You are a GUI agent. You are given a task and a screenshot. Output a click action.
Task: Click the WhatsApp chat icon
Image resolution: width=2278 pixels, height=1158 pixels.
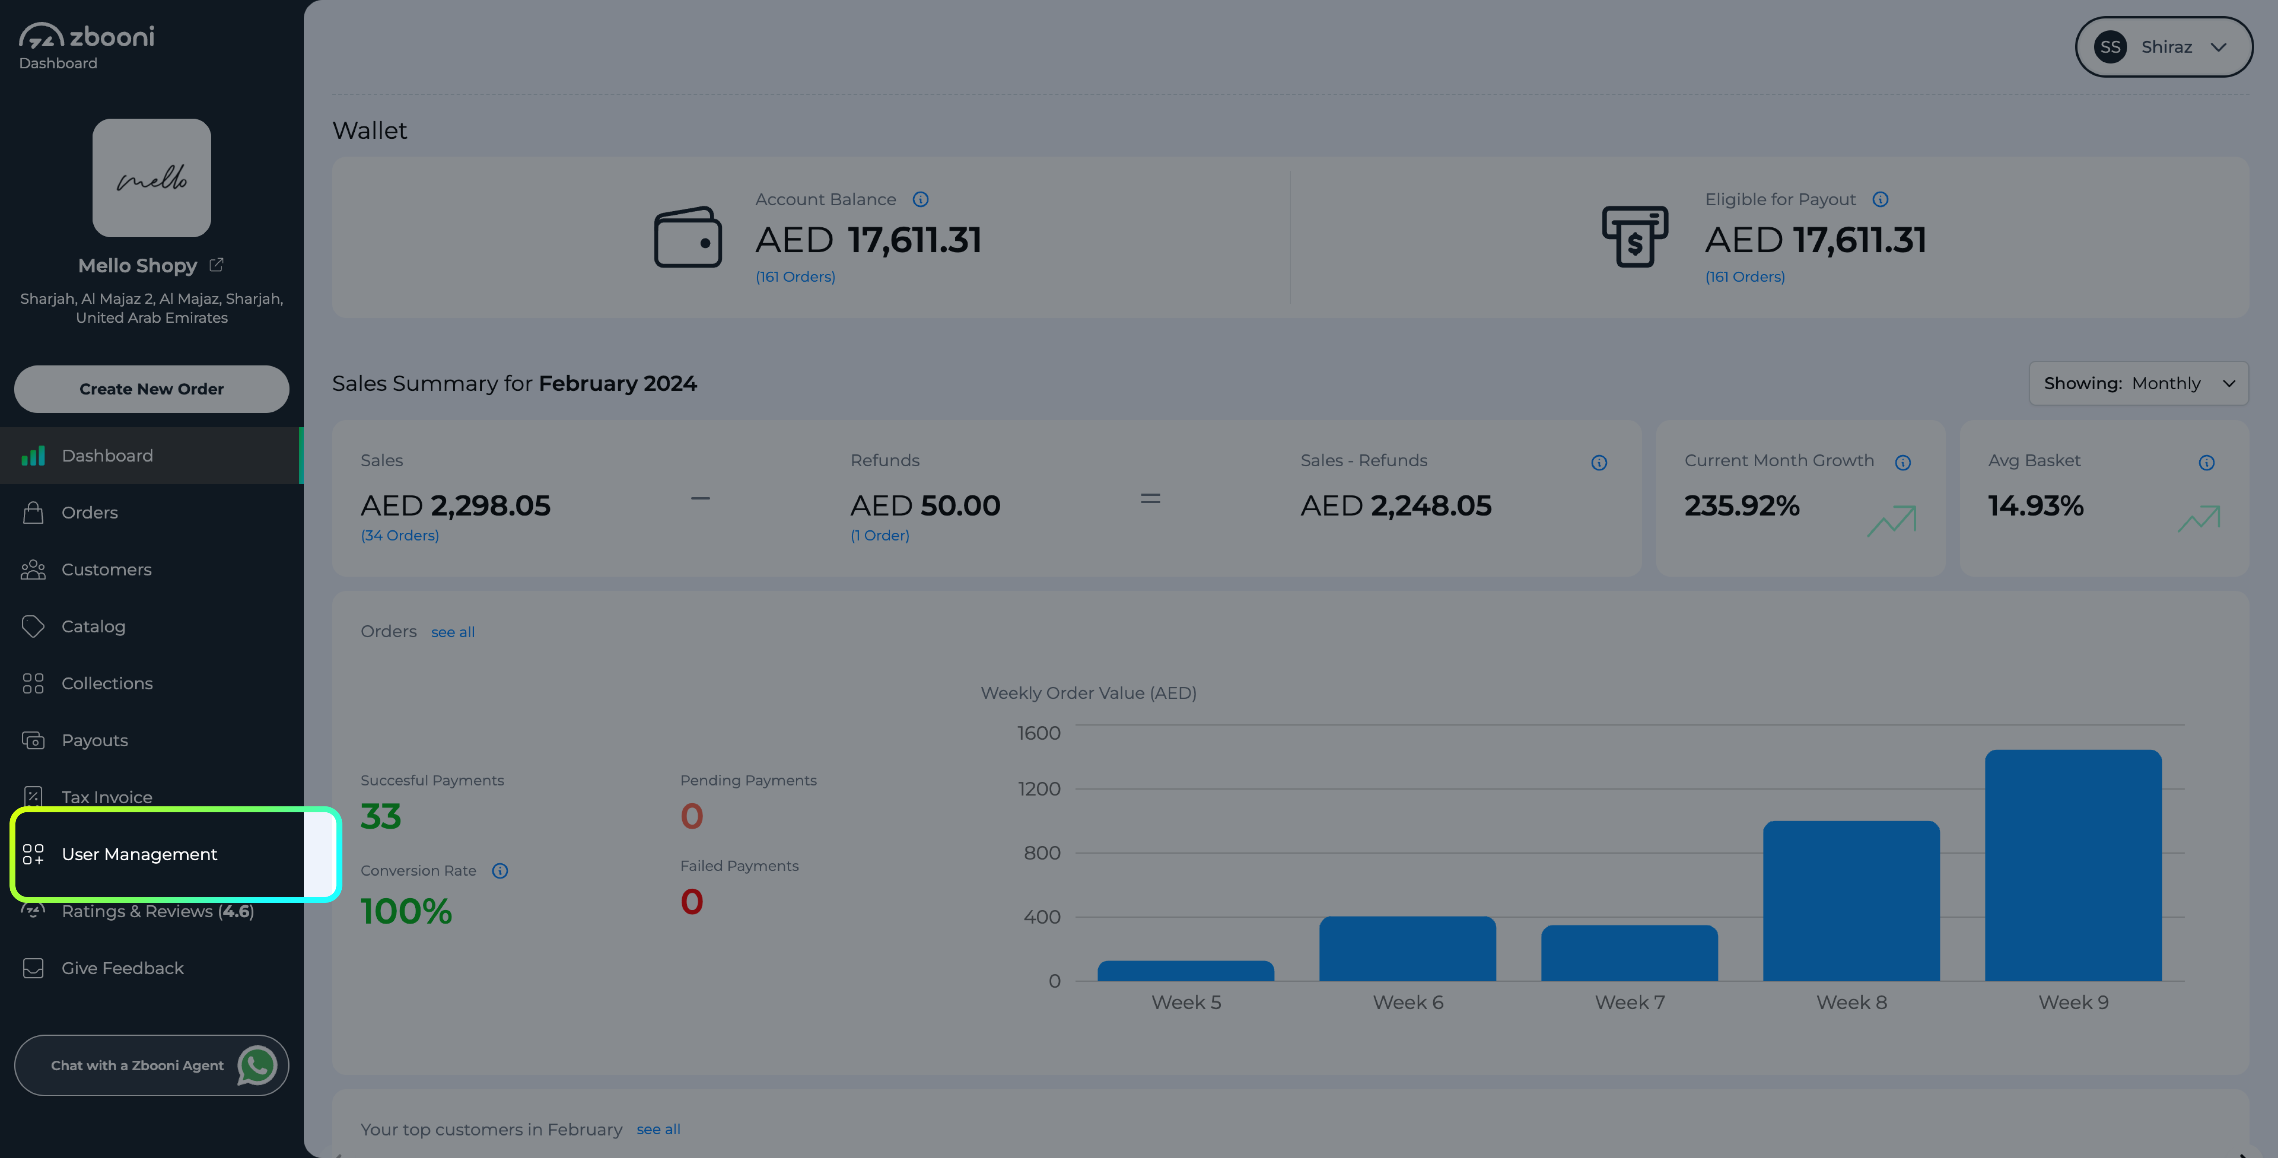click(257, 1065)
